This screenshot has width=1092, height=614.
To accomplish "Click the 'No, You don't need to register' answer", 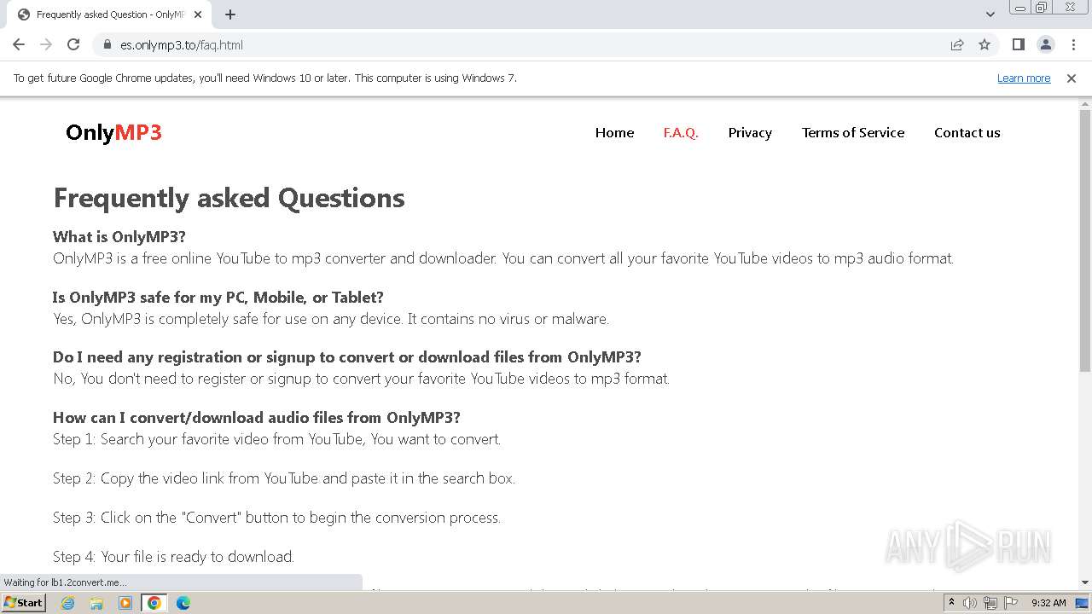I will [361, 379].
